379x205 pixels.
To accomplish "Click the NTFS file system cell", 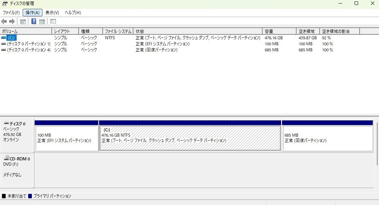I will (110, 38).
